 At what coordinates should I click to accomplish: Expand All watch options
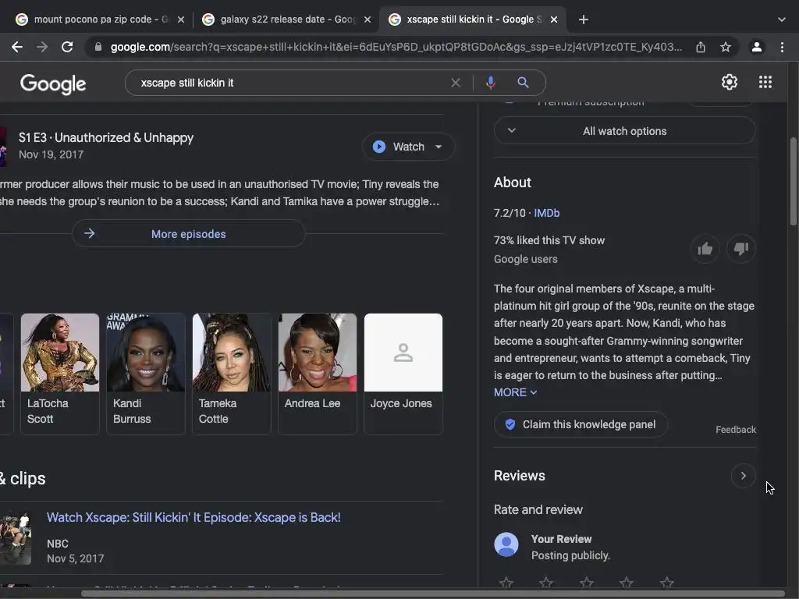pyautogui.click(x=624, y=131)
